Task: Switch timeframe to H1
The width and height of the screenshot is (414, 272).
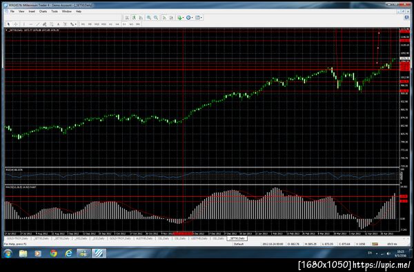Action: point(110,24)
